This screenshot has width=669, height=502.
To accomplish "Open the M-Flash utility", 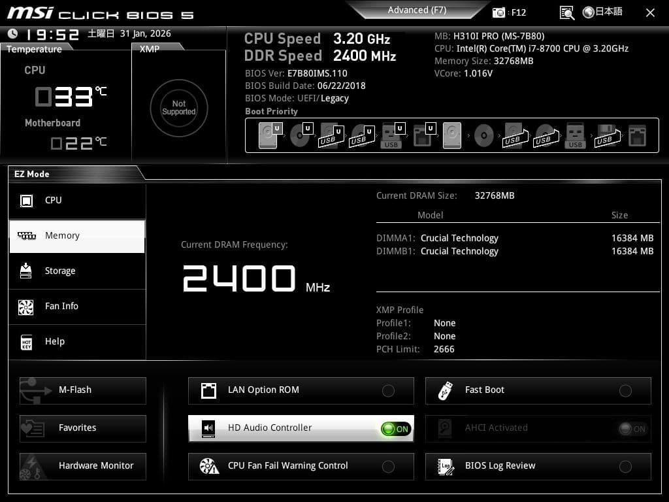I will pyautogui.click(x=83, y=390).
